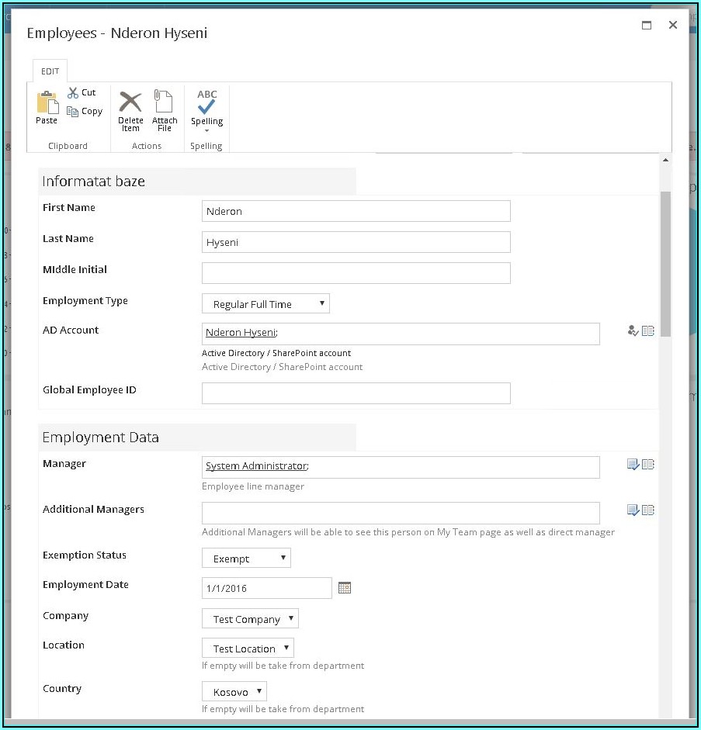
Task: Open the calendar picker for Employment Date
Action: click(x=344, y=587)
